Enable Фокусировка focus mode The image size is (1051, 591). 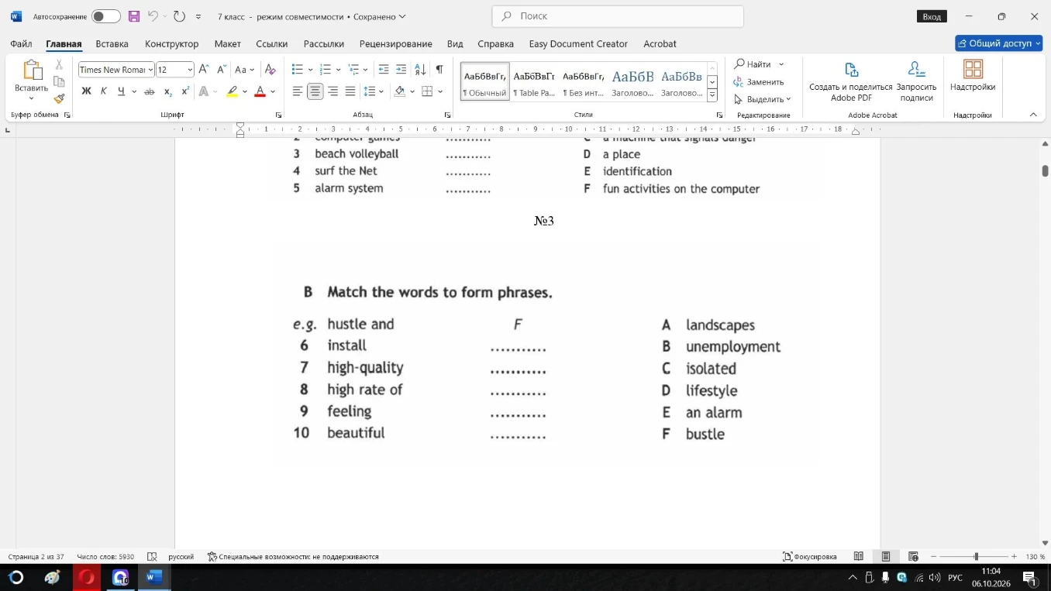810,556
